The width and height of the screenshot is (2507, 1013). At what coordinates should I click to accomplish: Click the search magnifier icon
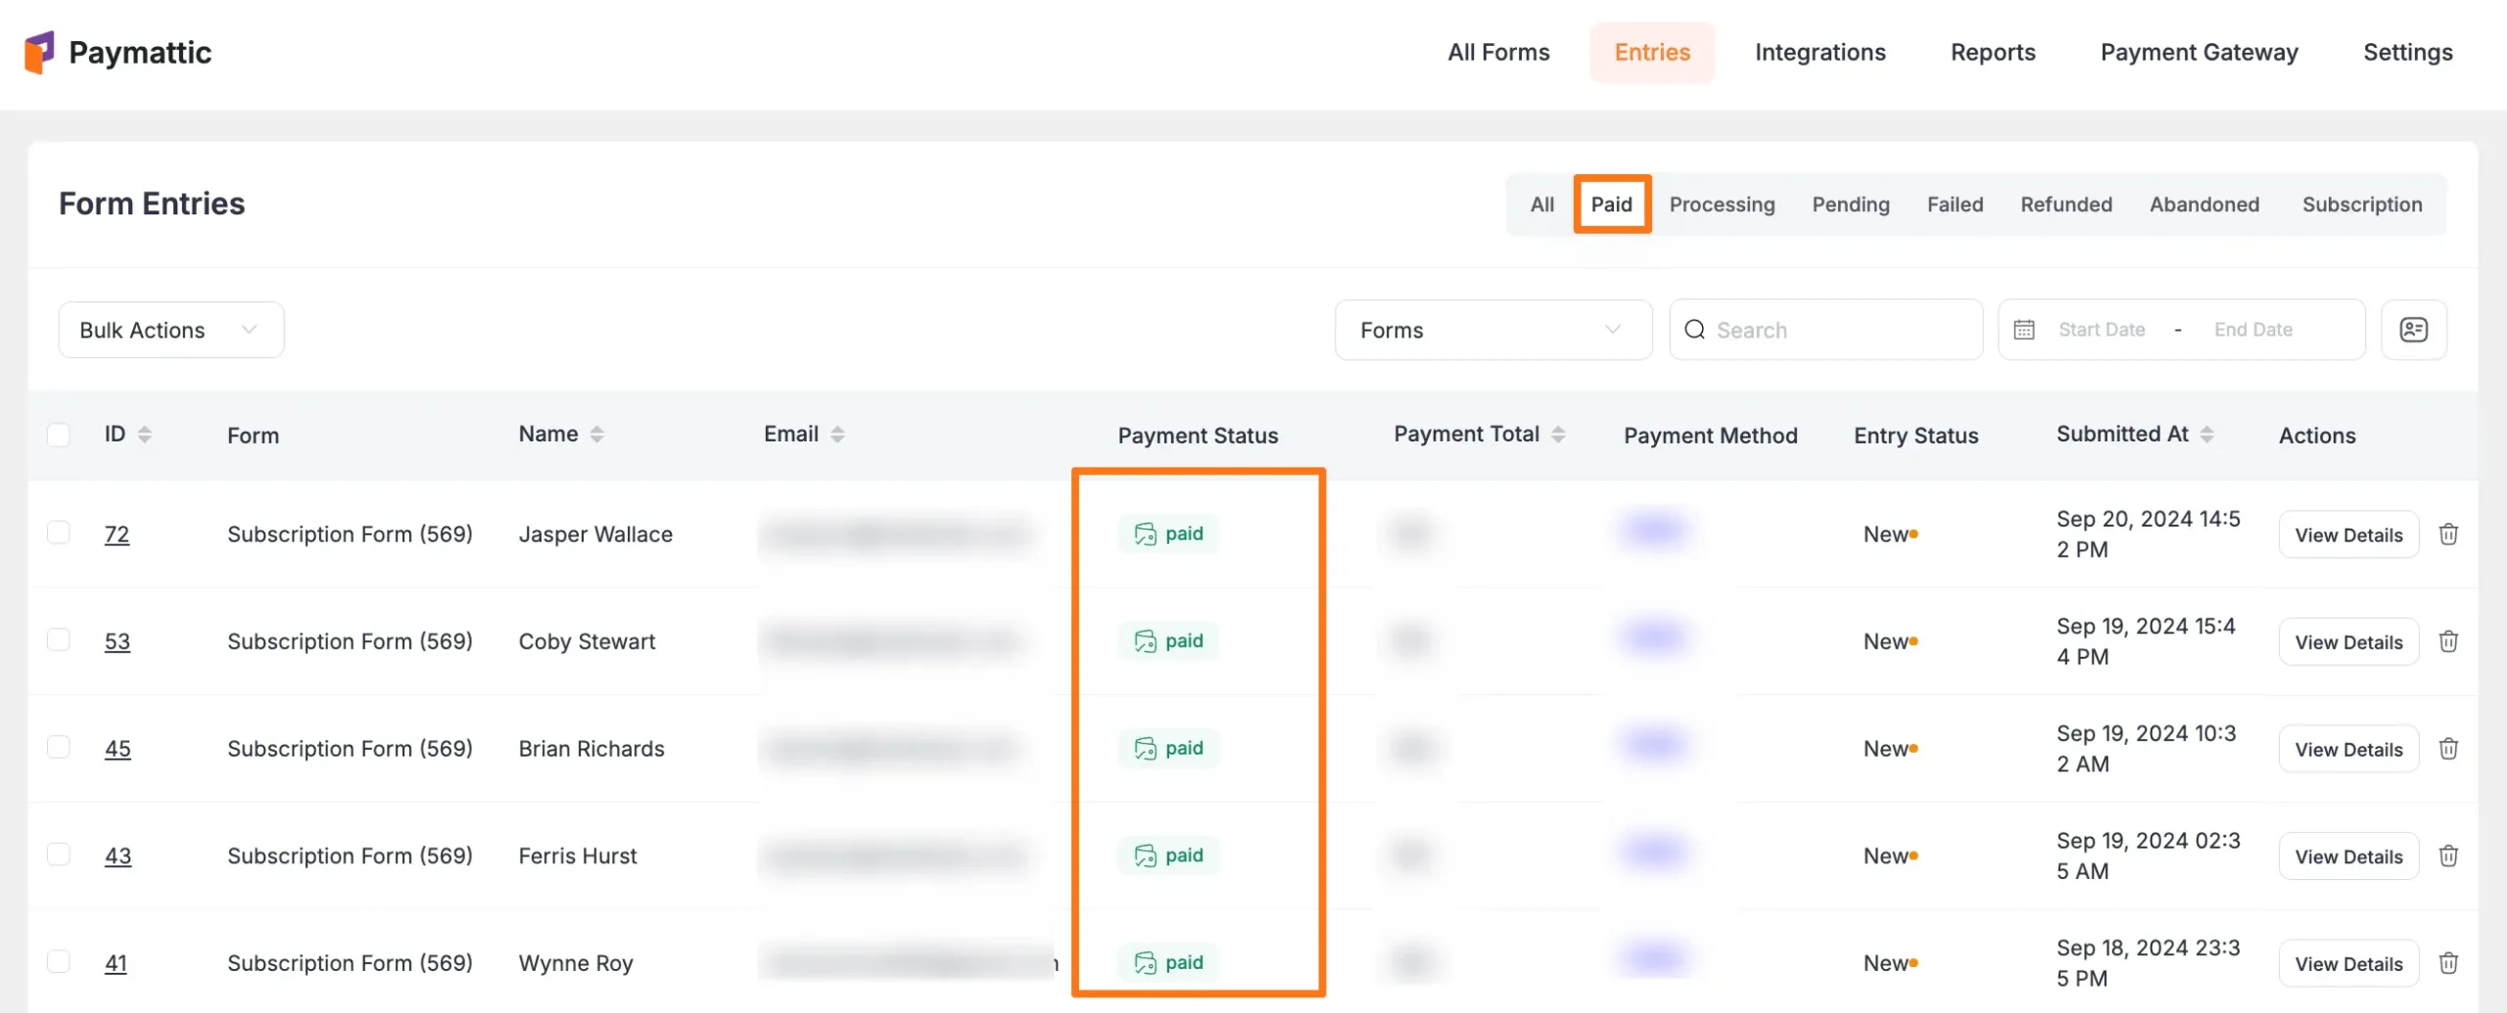coord(1695,330)
